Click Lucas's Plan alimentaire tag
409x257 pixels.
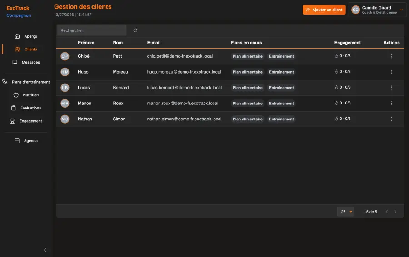click(x=248, y=88)
